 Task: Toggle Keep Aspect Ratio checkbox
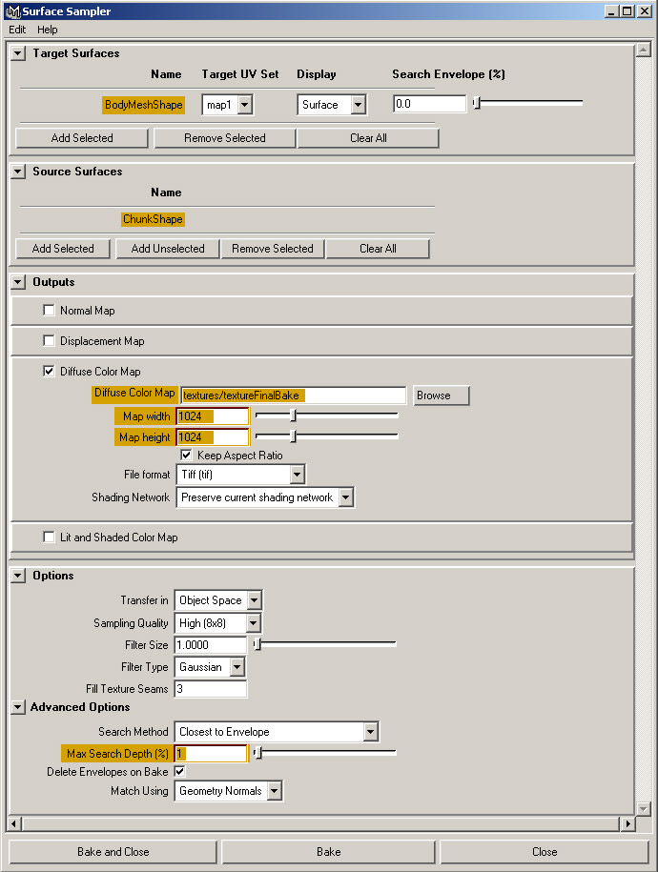tap(187, 455)
